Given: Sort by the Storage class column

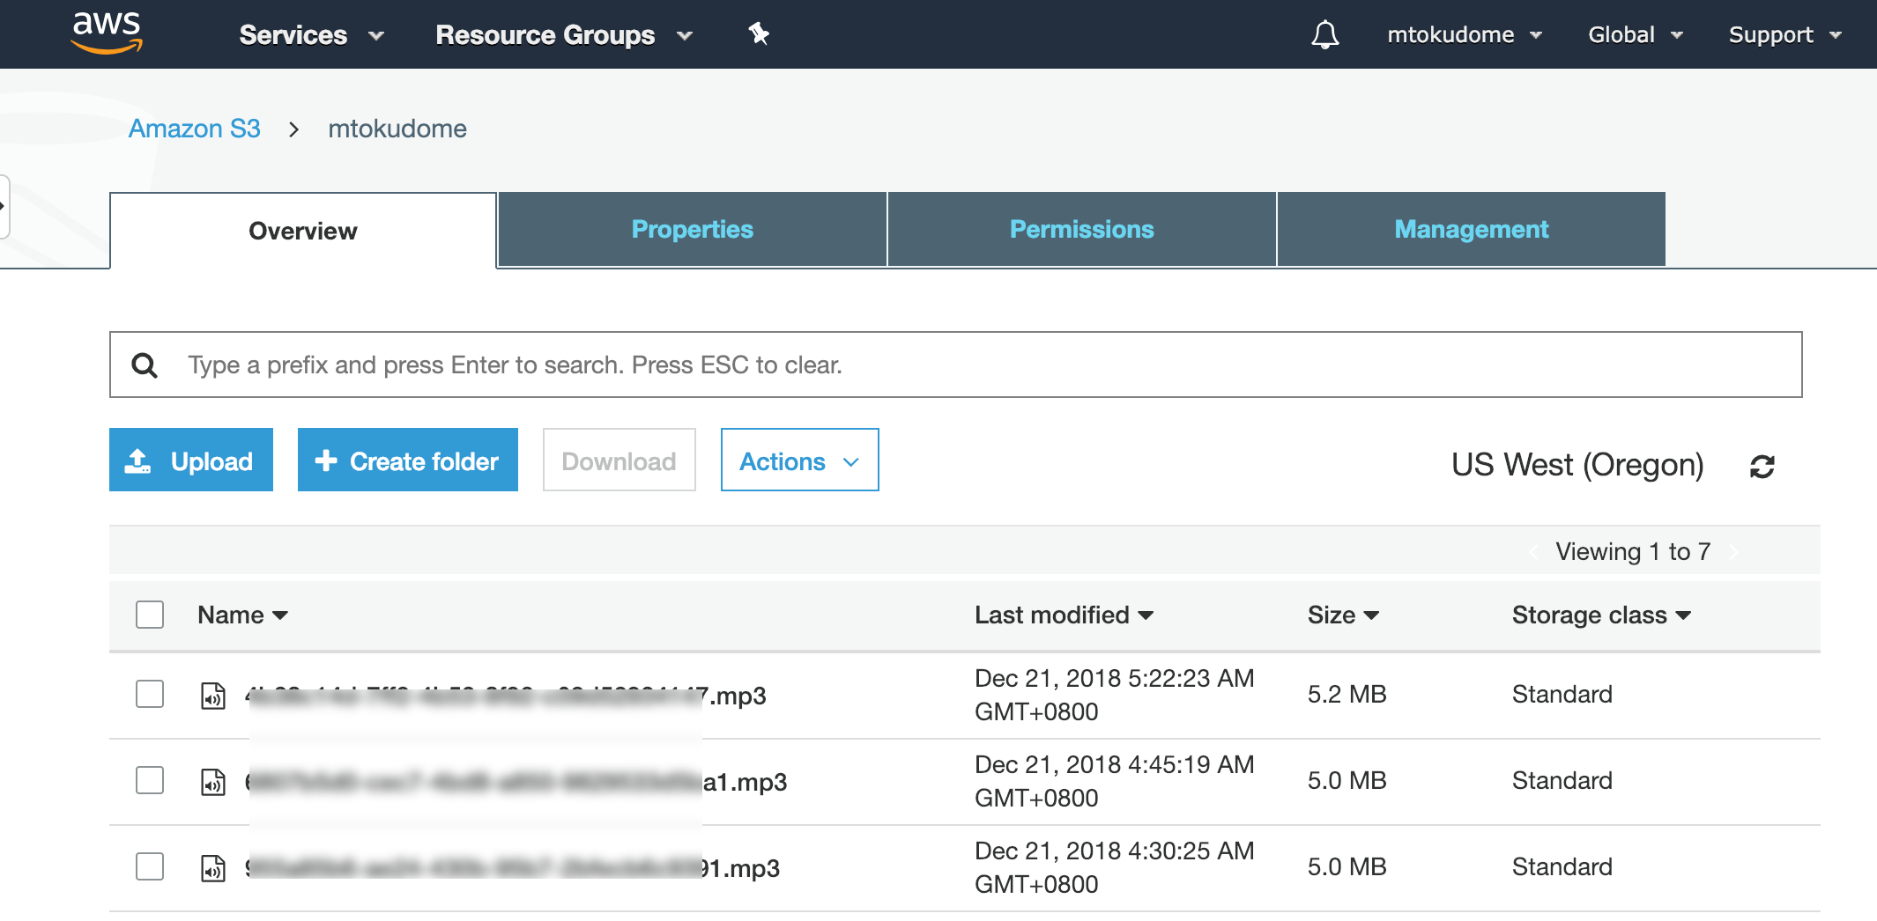Looking at the screenshot, I should click(1601, 615).
